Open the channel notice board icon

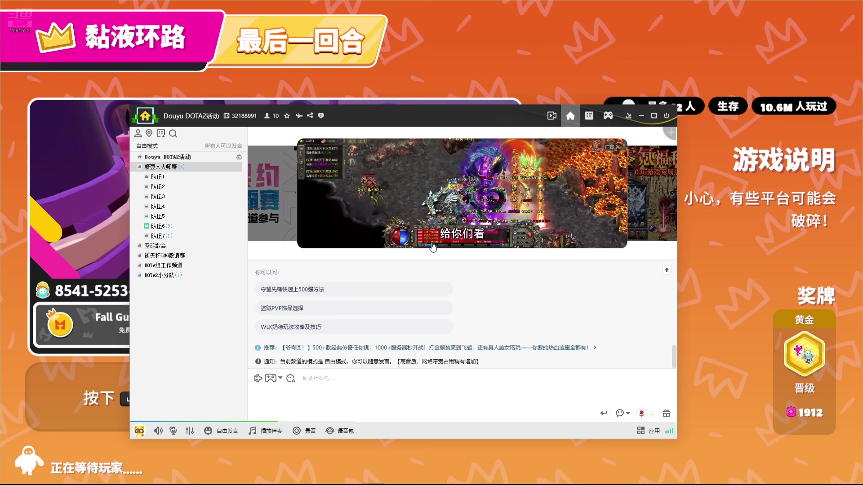coord(161,133)
